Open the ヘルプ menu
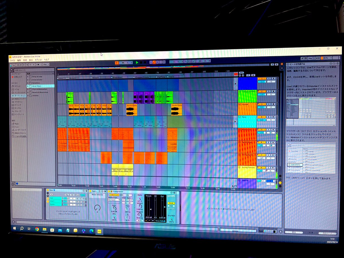The width and height of the screenshot is (344, 258). coord(46,60)
